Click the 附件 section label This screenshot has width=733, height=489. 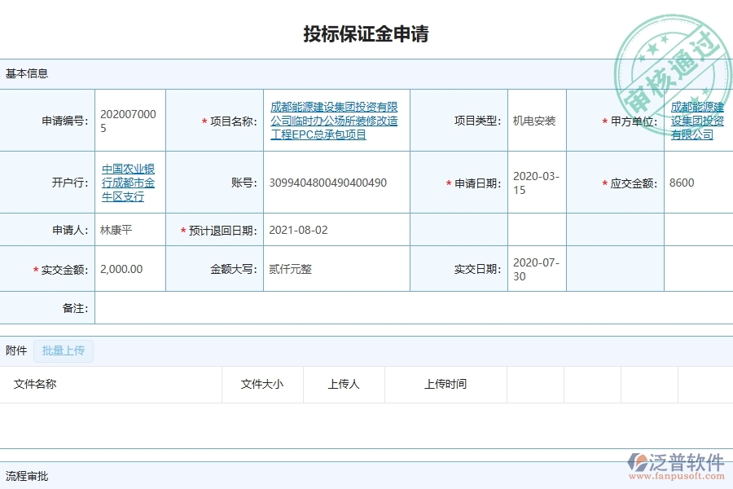click(x=18, y=350)
